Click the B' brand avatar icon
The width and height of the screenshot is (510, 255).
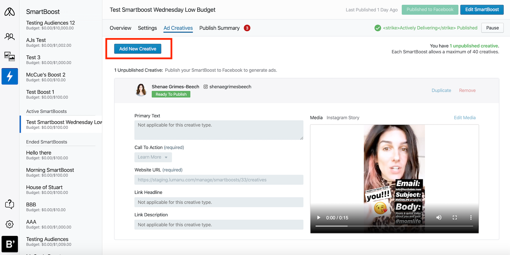point(10,244)
